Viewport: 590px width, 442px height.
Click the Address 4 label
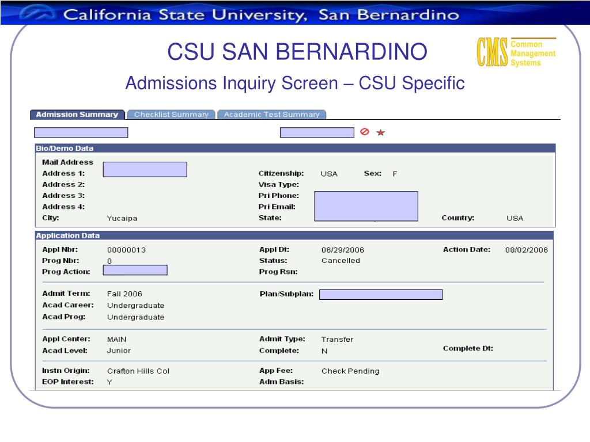click(63, 207)
